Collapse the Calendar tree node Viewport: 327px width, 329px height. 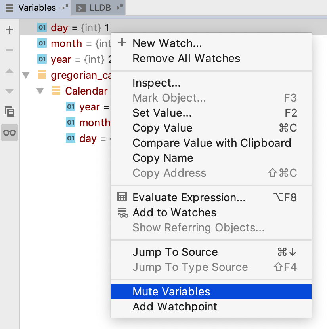(x=40, y=91)
